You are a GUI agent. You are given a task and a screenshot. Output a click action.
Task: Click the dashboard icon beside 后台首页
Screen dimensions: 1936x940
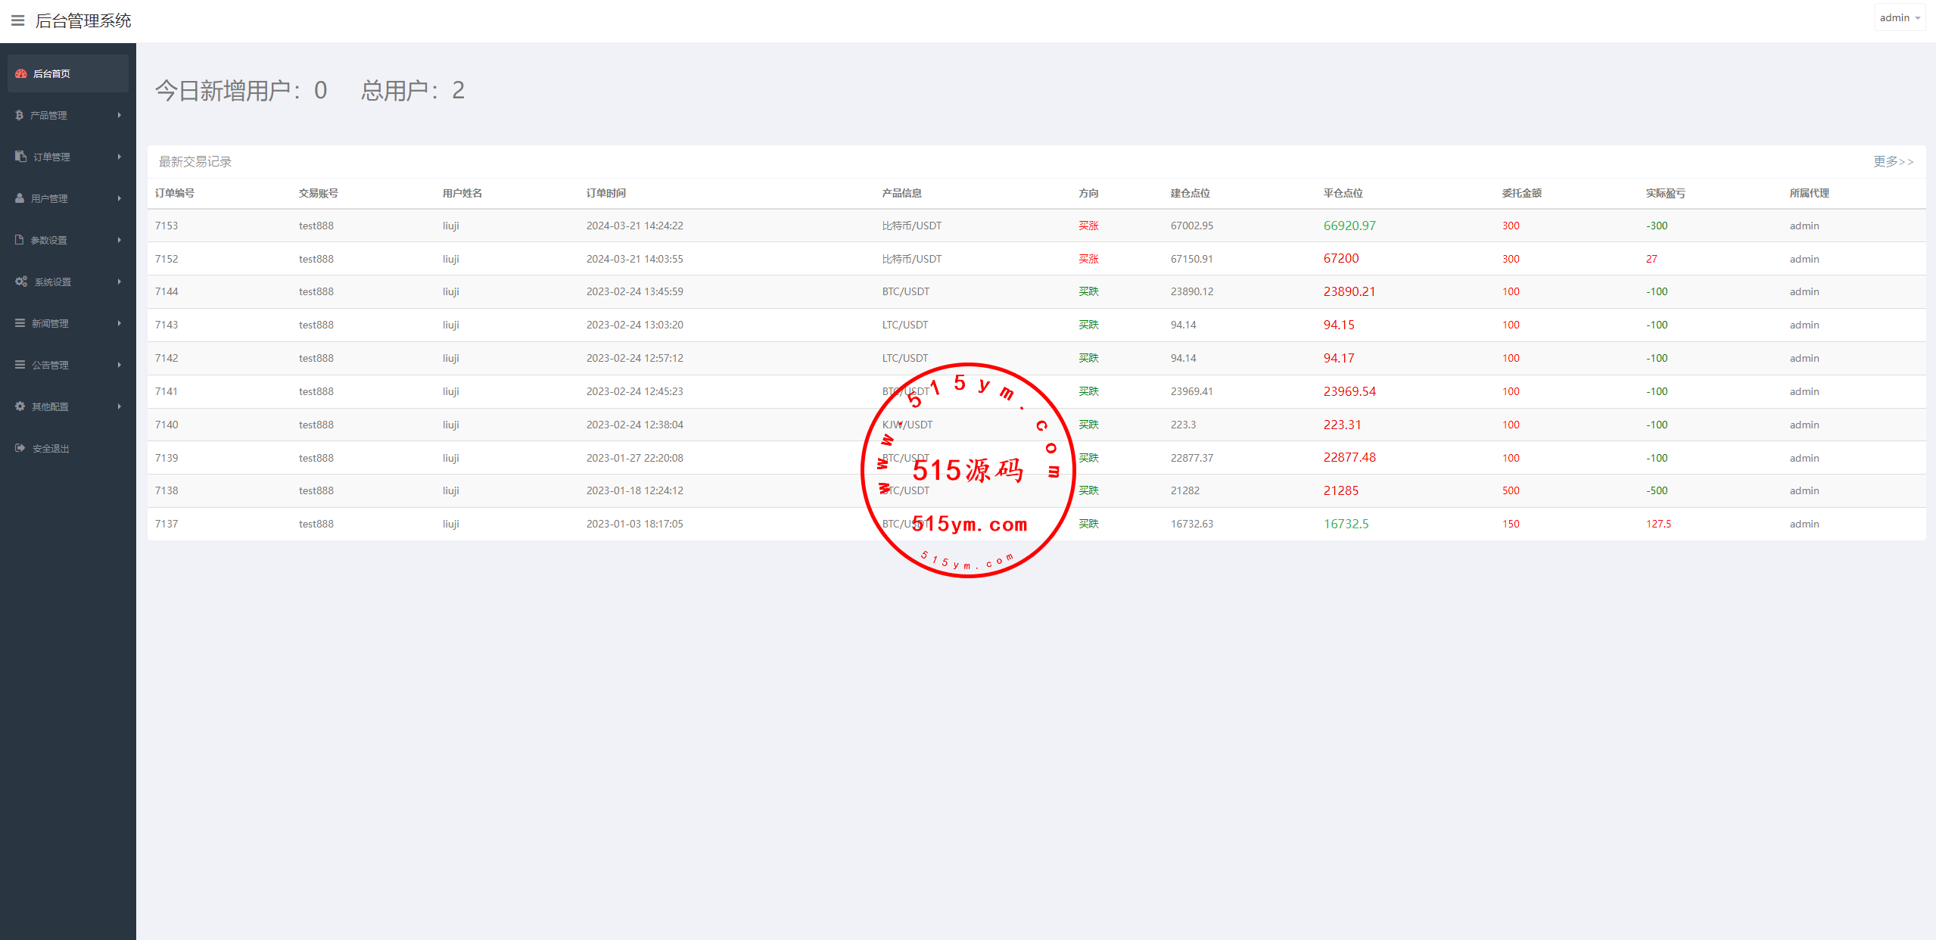click(21, 73)
